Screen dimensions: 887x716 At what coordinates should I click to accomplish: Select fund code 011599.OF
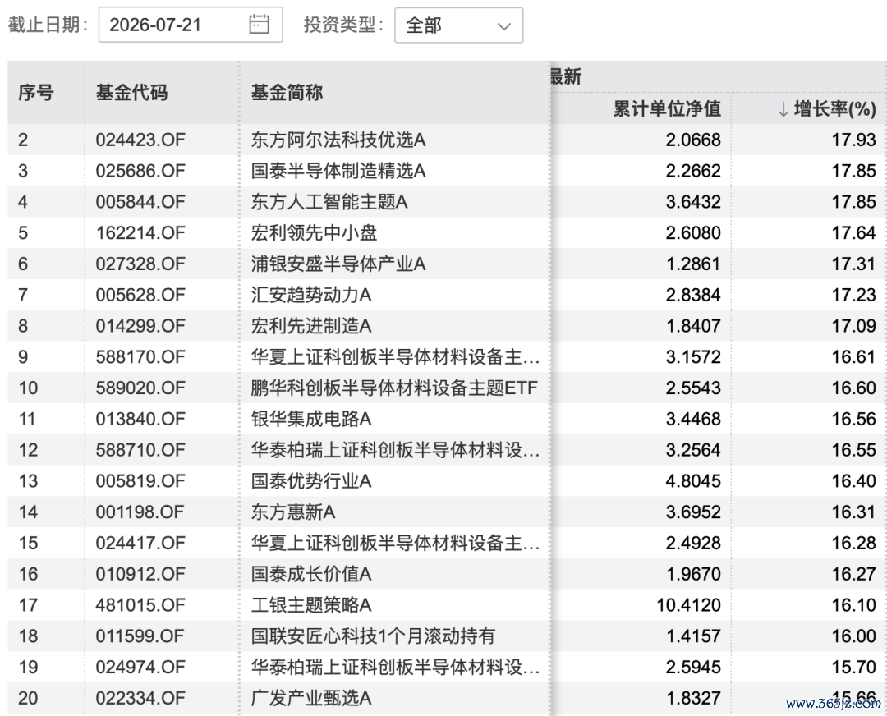(x=140, y=637)
